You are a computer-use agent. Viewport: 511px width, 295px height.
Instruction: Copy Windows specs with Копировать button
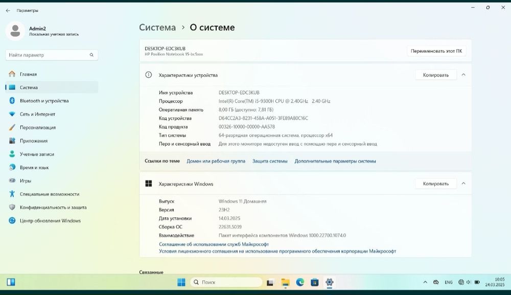[436, 184]
